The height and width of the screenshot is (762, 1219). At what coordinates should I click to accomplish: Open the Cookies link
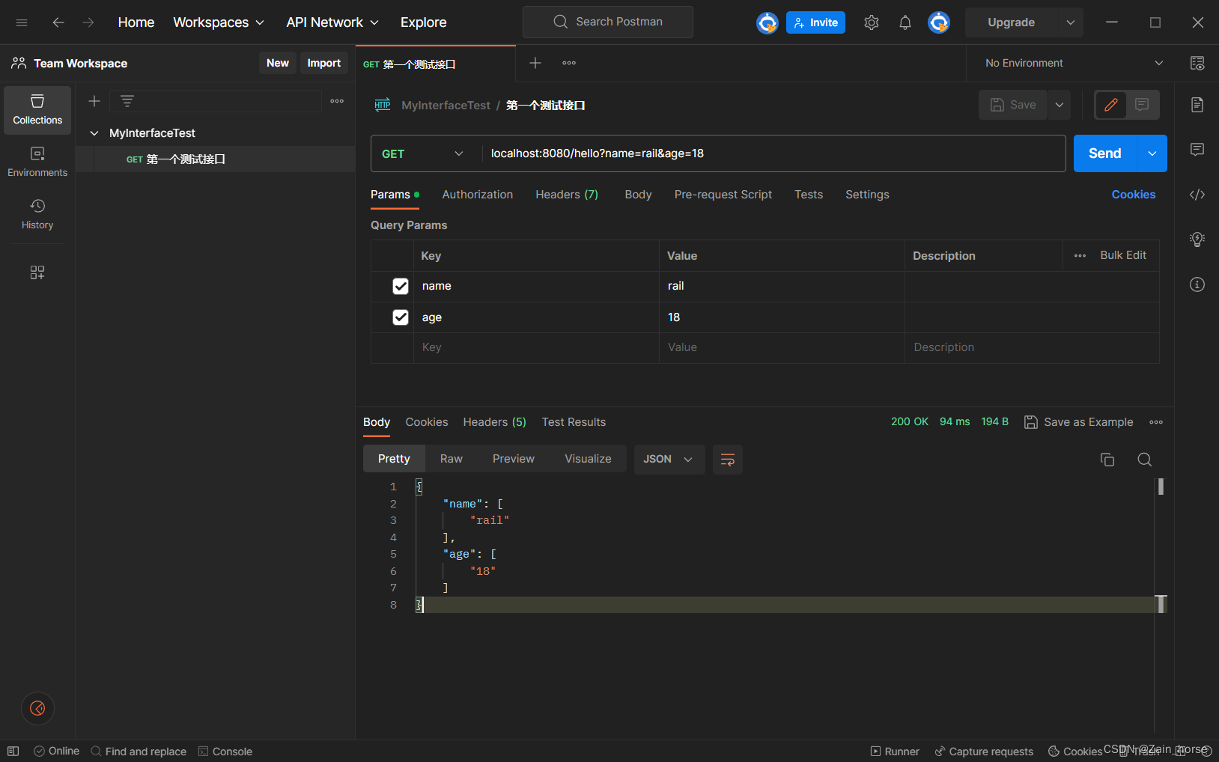pos(1134,195)
